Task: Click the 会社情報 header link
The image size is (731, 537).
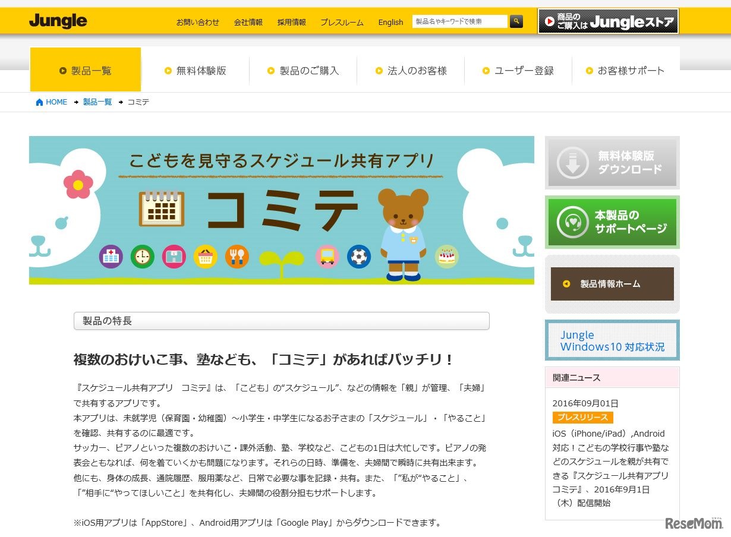Action: [x=248, y=22]
